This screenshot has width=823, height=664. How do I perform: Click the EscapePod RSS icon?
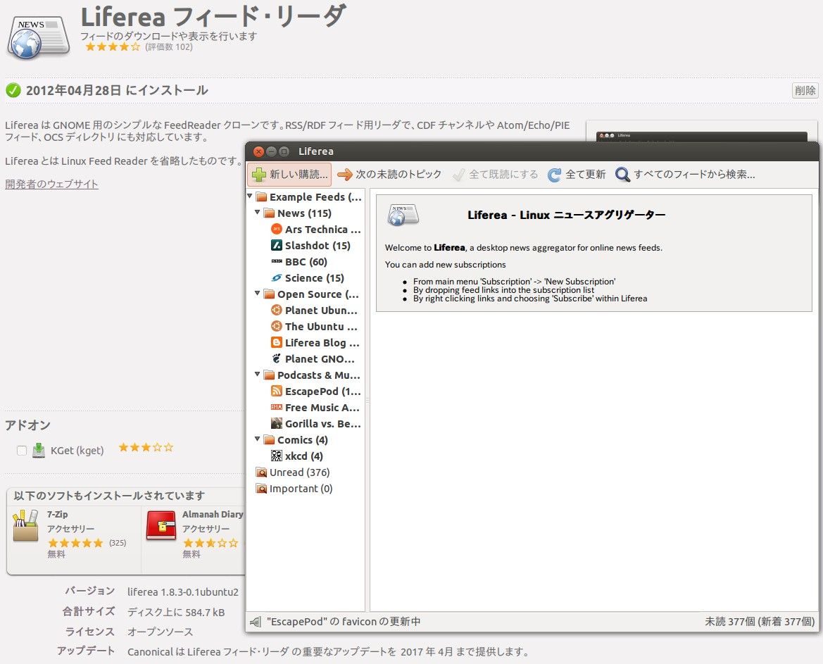point(277,391)
